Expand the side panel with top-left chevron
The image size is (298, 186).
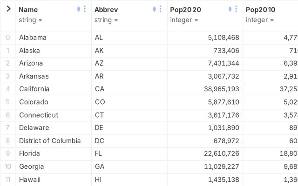(x=8, y=9)
